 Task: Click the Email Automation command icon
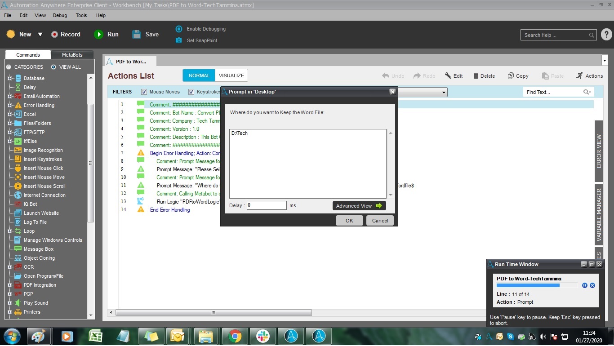(18, 96)
